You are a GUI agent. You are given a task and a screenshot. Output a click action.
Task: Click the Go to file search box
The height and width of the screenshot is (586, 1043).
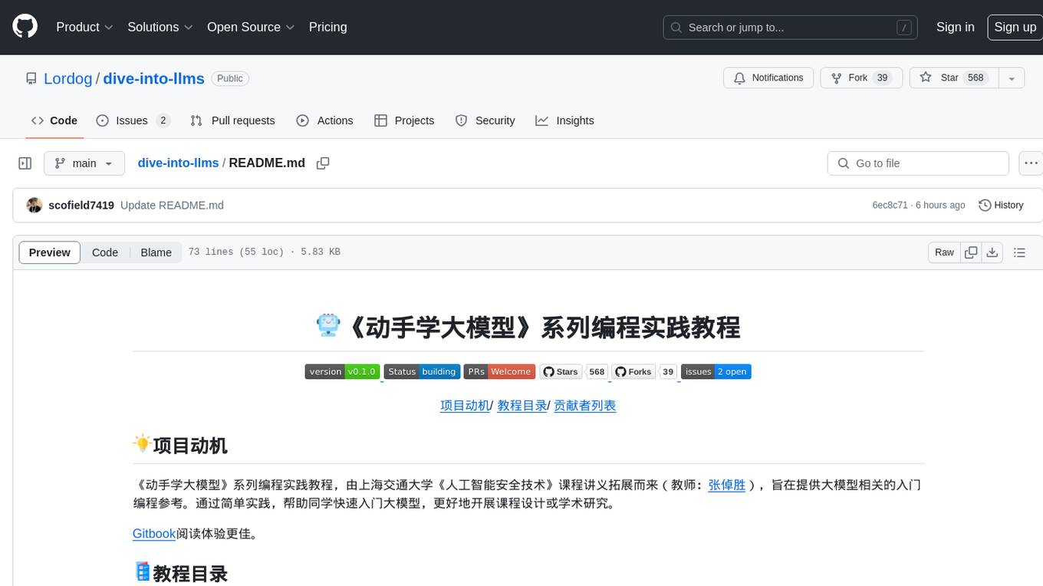point(918,163)
